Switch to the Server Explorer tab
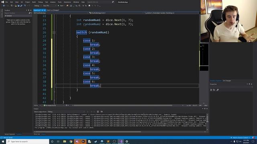The height and width of the screenshot is (144, 257). tap(10, 134)
